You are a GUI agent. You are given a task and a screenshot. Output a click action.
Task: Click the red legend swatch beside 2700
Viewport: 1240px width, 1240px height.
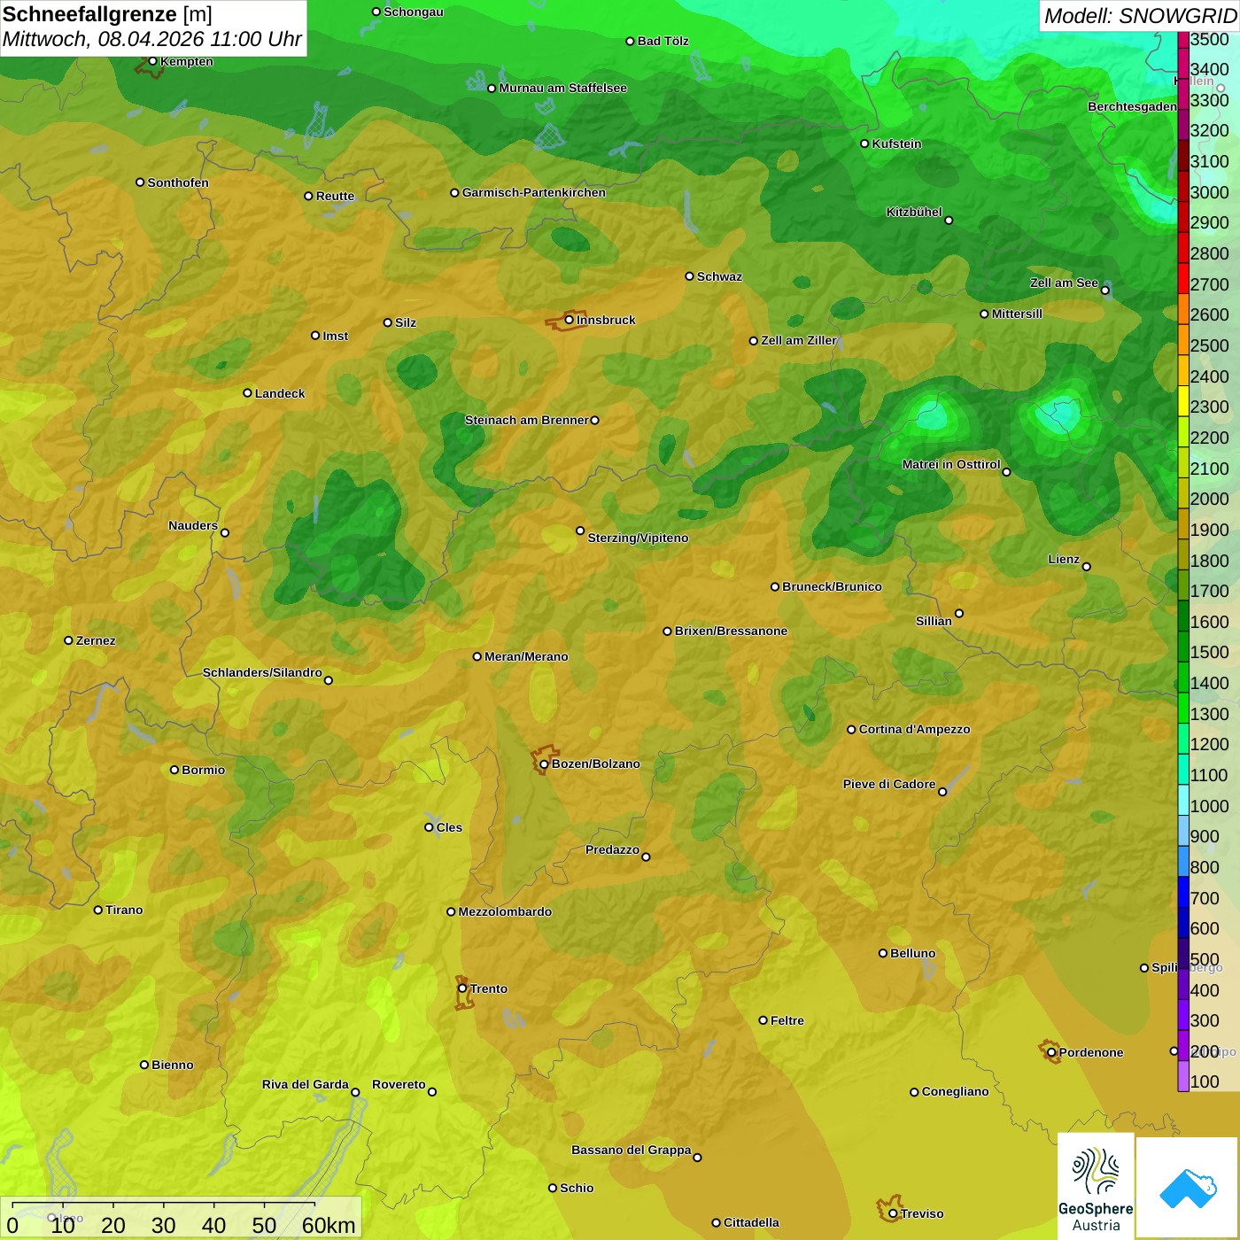pos(1183,278)
